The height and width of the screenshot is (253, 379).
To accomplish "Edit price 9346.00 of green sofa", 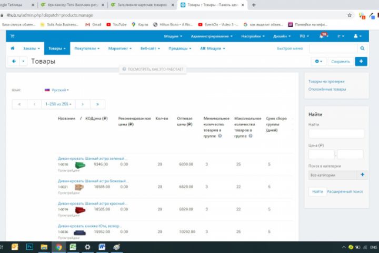I will coord(101,164).
